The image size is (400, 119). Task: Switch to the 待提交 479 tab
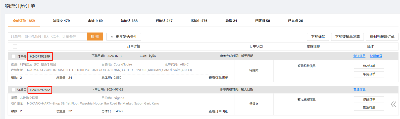tap(61, 21)
